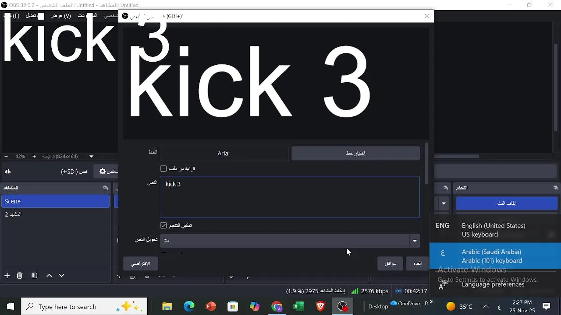
Task: Click the 'موافق' OK button
Action: tap(390, 263)
